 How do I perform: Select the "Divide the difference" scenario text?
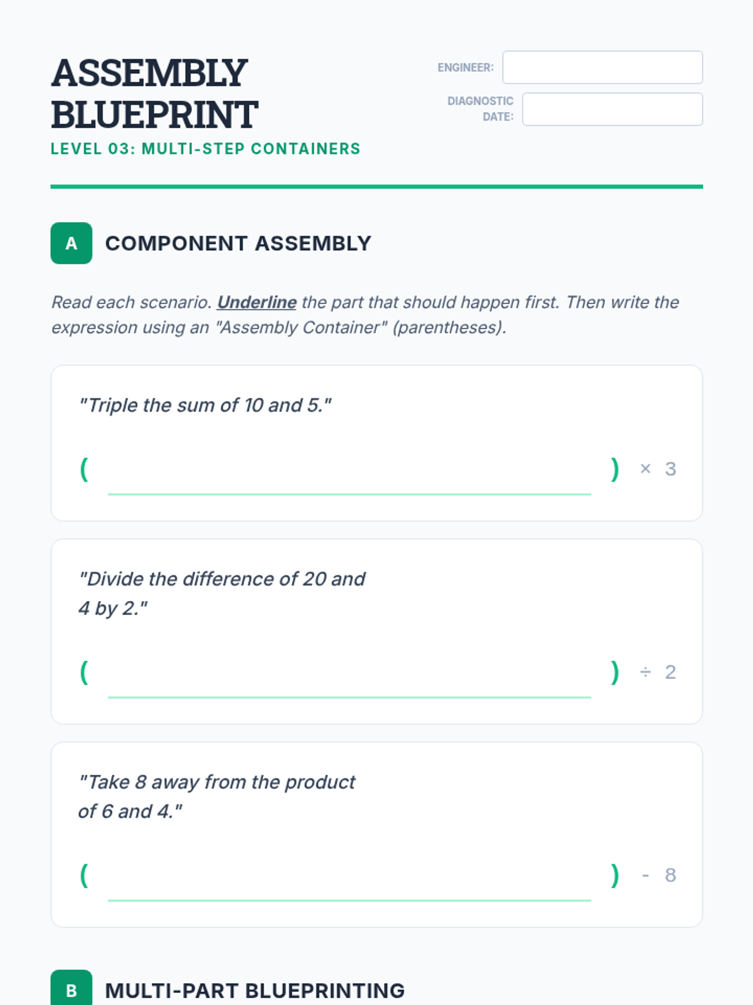pos(222,593)
